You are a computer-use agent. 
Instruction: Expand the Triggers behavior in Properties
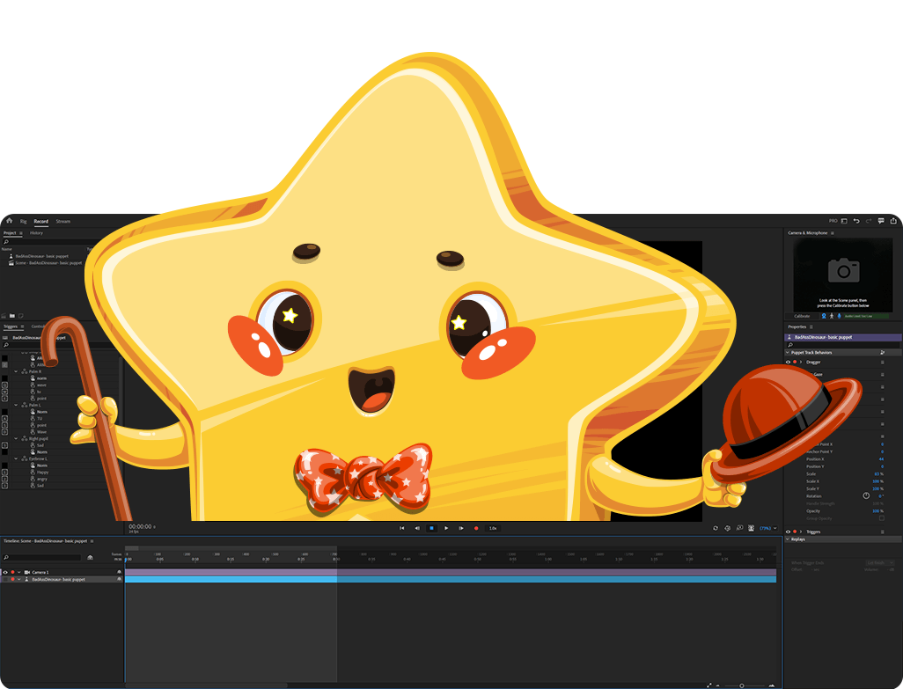click(801, 531)
